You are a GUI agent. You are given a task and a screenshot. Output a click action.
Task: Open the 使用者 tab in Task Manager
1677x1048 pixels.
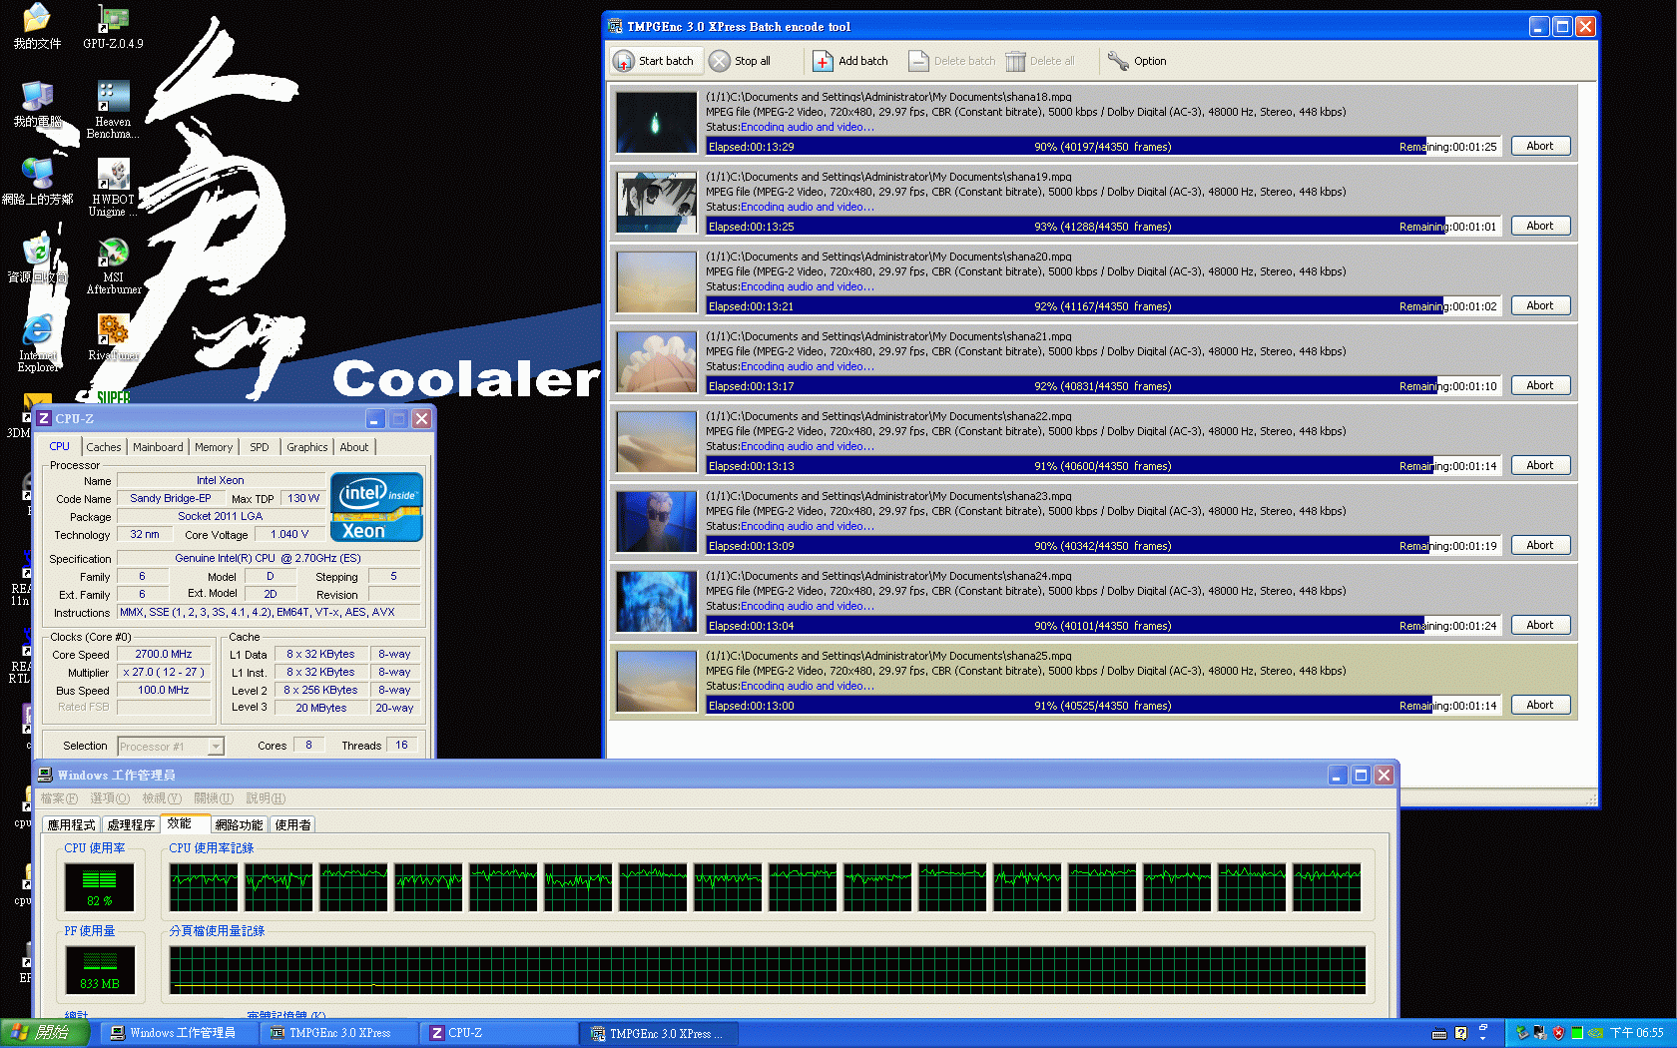[292, 824]
